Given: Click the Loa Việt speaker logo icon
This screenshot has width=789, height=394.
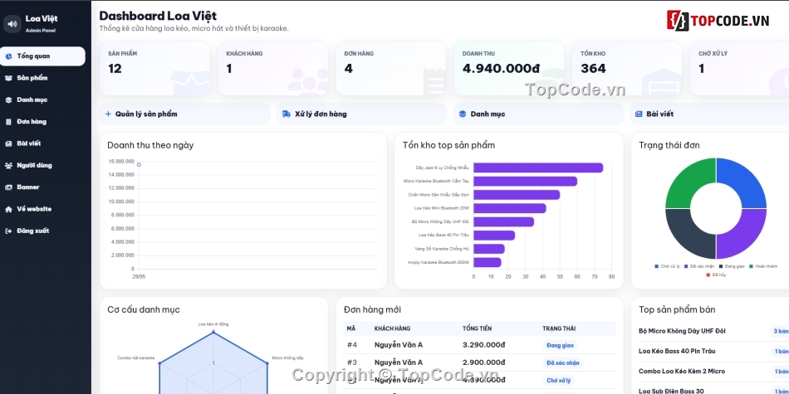Looking at the screenshot, I should point(12,23).
